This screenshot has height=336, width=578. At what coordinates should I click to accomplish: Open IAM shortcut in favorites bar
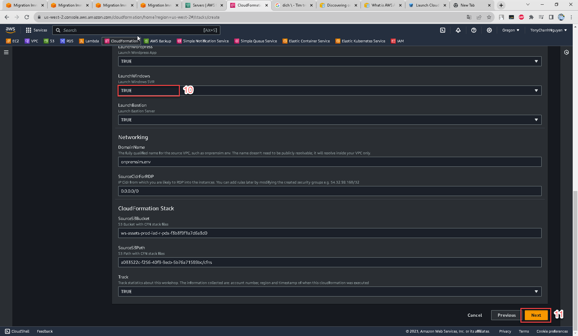pos(397,41)
